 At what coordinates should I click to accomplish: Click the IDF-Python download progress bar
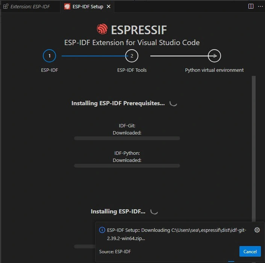pos(127,166)
